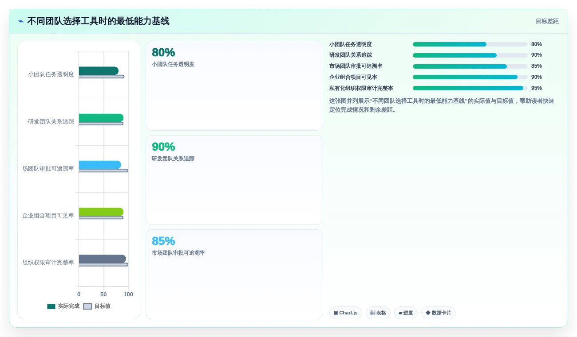The height and width of the screenshot is (337, 577).
Task: Toggle the 实际完成 legend entry
Action: [63, 306]
